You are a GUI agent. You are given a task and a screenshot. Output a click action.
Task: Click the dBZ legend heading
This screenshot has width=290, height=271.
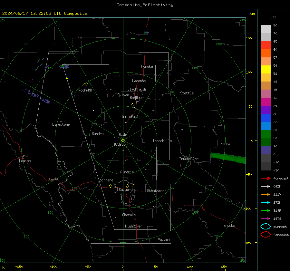pos(273,17)
